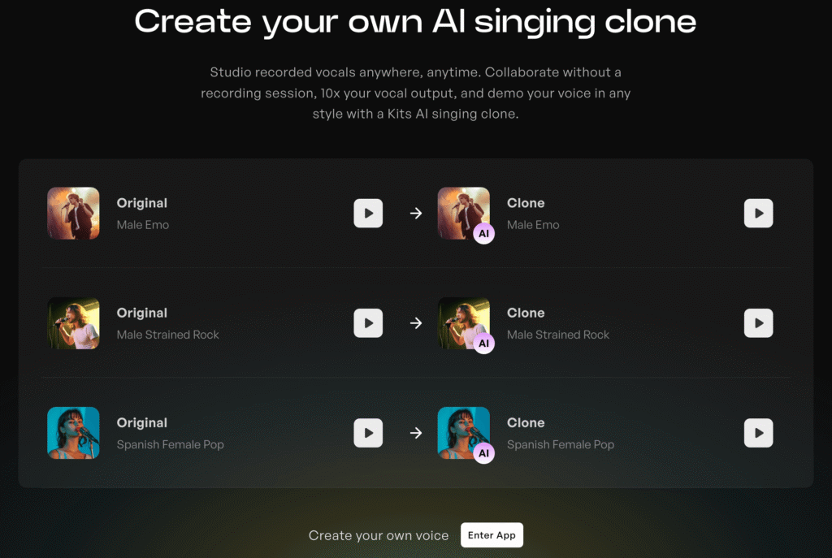This screenshot has height=558, width=832.
Task: Choose the Clone Spanish Female Pop thumbnail
Action: (463, 433)
